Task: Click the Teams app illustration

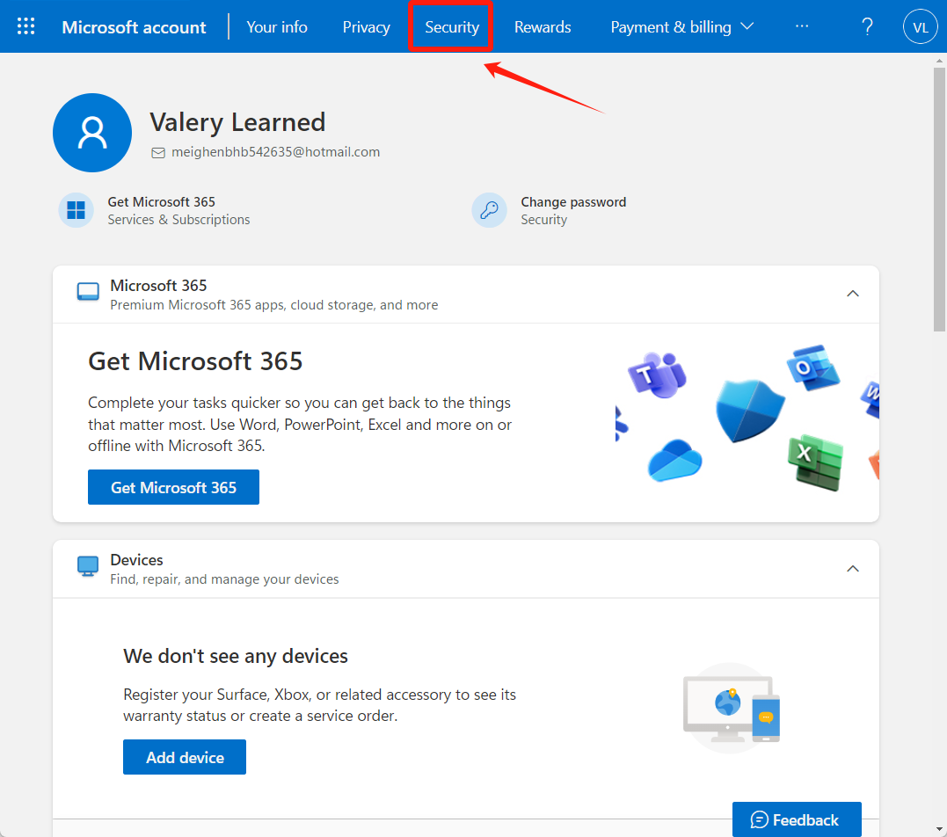Action: [x=657, y=375]
